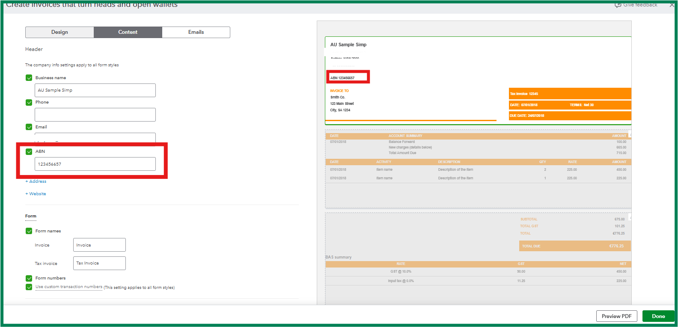The height and width of the screenshot is (327, 678).
Task: Edit the Tax invoice form name field
Action: 99,263
